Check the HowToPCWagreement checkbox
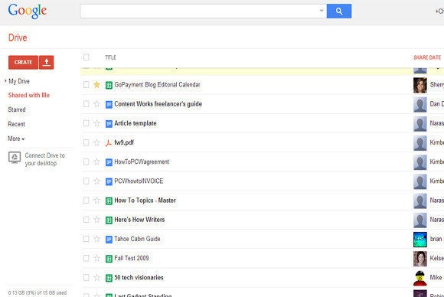Image resolution: width=444 pixels, height=297 pixels. [86, 162]
